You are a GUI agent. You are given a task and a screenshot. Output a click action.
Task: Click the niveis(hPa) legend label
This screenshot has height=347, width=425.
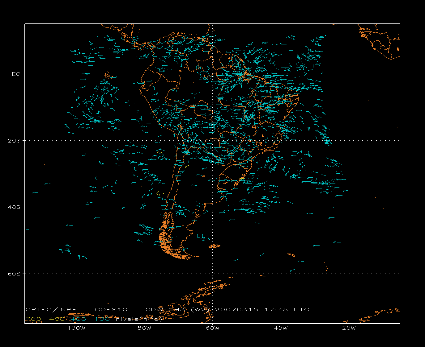139,319
